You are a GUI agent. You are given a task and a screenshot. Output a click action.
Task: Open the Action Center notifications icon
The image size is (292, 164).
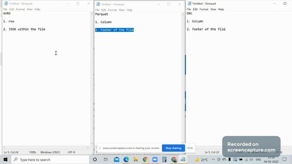(284, 159)
